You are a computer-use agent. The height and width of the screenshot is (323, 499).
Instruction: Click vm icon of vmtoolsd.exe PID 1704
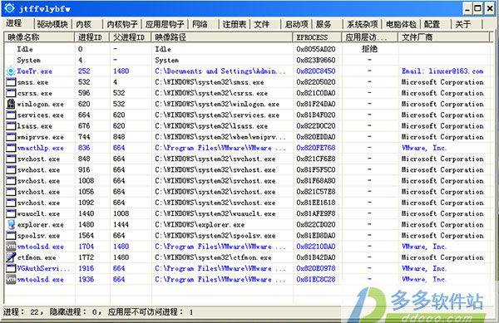[x=11, y=247]
